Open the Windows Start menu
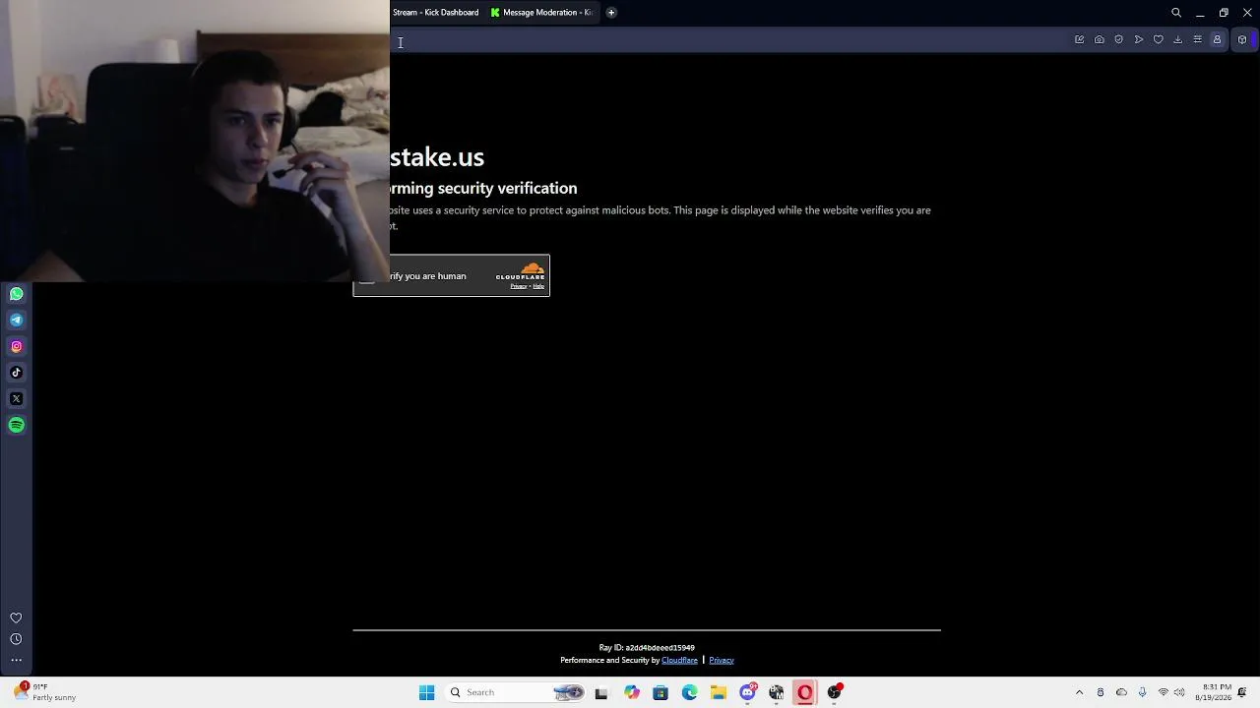Screen dimensions: 1260x708 click(426, 692)
